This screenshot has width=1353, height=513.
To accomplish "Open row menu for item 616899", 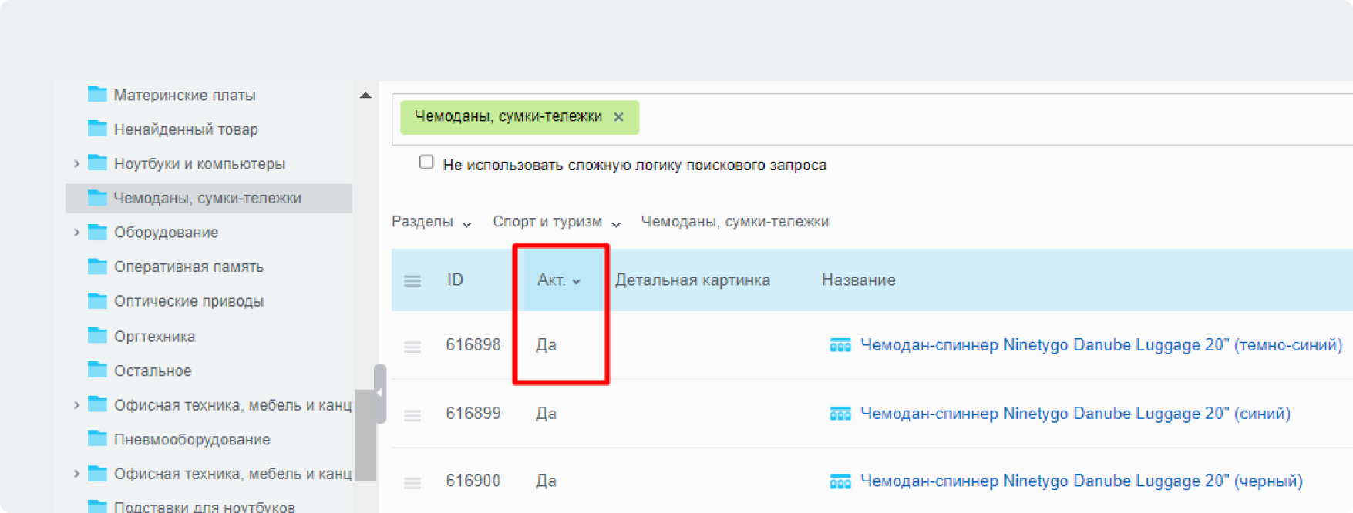I will point(412,415).
